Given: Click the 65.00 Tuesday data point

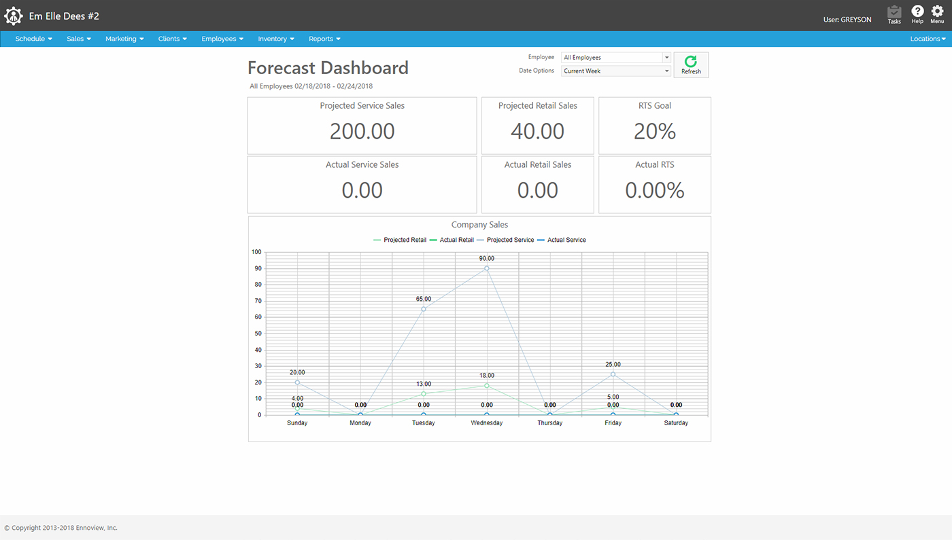Looking at the screenshot, I should [424, 309].
